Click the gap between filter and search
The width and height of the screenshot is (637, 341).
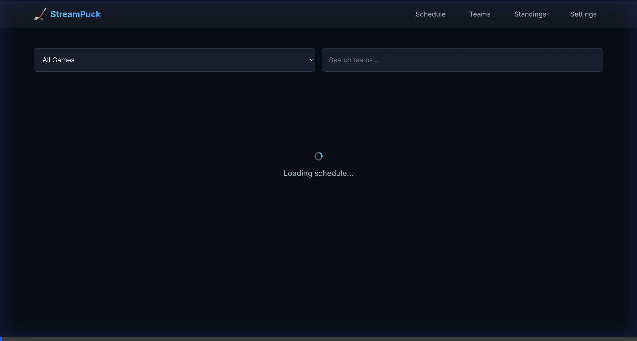point(318,60)
